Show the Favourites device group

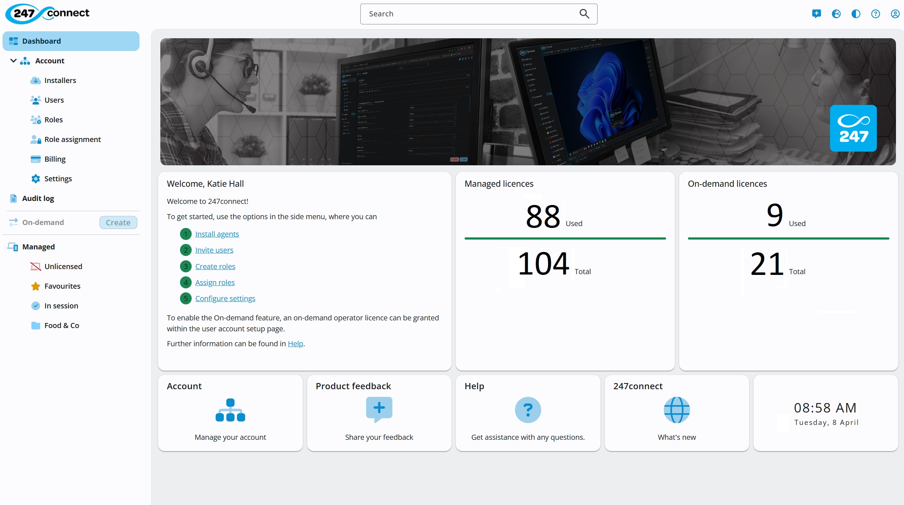coord(62,286)
